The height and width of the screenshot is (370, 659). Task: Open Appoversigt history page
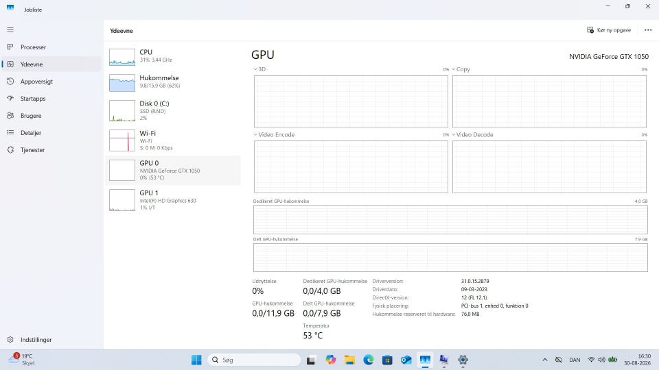pos(51,82)
